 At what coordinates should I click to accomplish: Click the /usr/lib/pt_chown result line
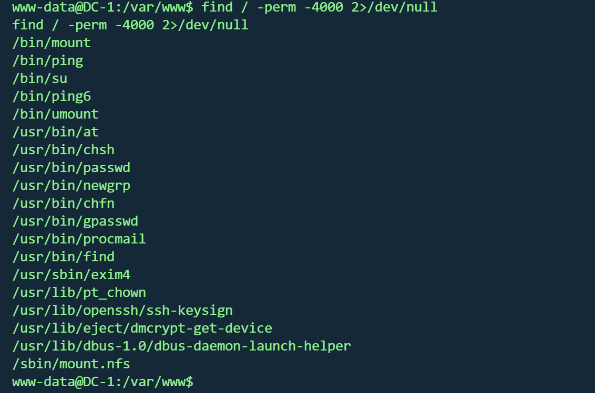click(79, 292)
